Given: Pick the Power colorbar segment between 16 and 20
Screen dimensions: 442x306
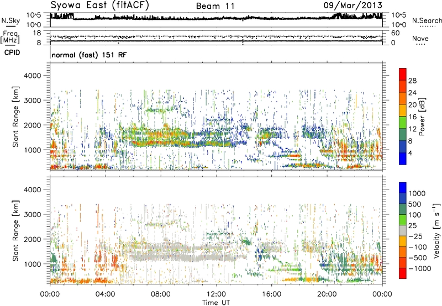Looking at the screenshot, I should (x=403, y=110).
